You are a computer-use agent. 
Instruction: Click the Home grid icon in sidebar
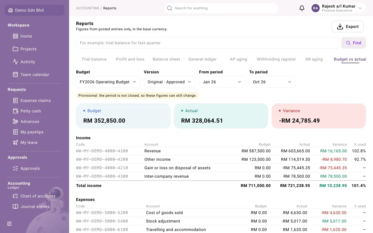pyautogui.click(x=15, y=36)
